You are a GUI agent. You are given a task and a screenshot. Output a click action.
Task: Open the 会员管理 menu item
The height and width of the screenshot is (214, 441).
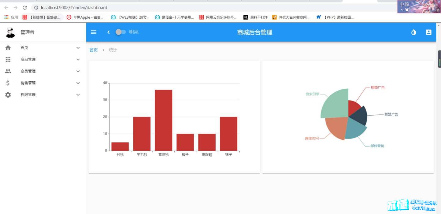pos(28,71)
